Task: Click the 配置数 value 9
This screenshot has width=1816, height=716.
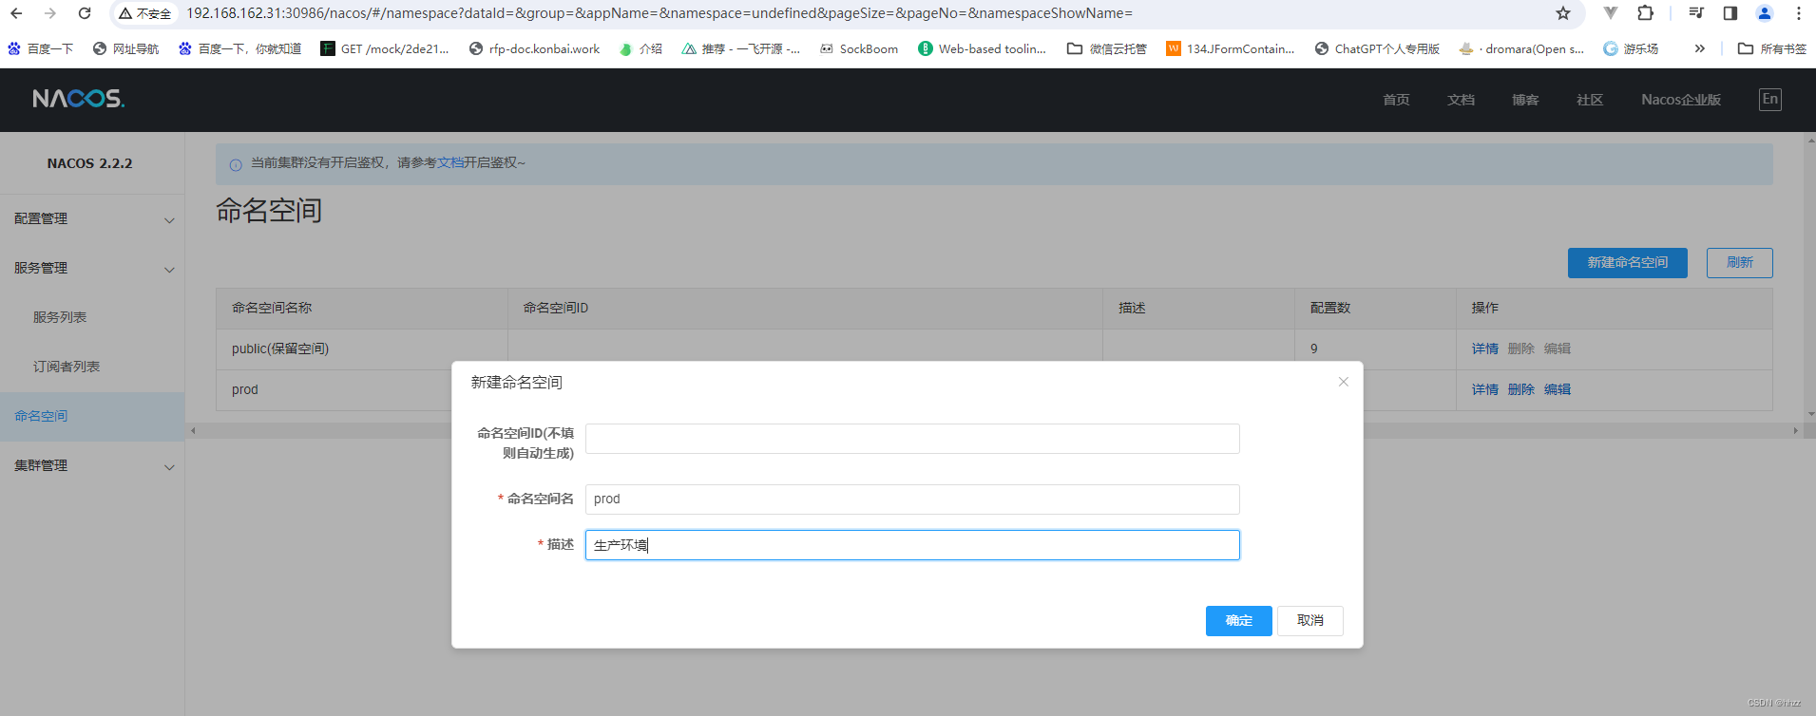Action: pyautogui.click(x=1314, y=349)
